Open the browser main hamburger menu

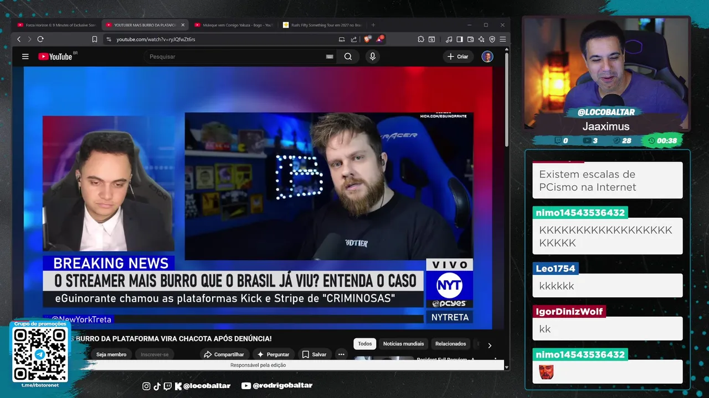click(502, 39)
